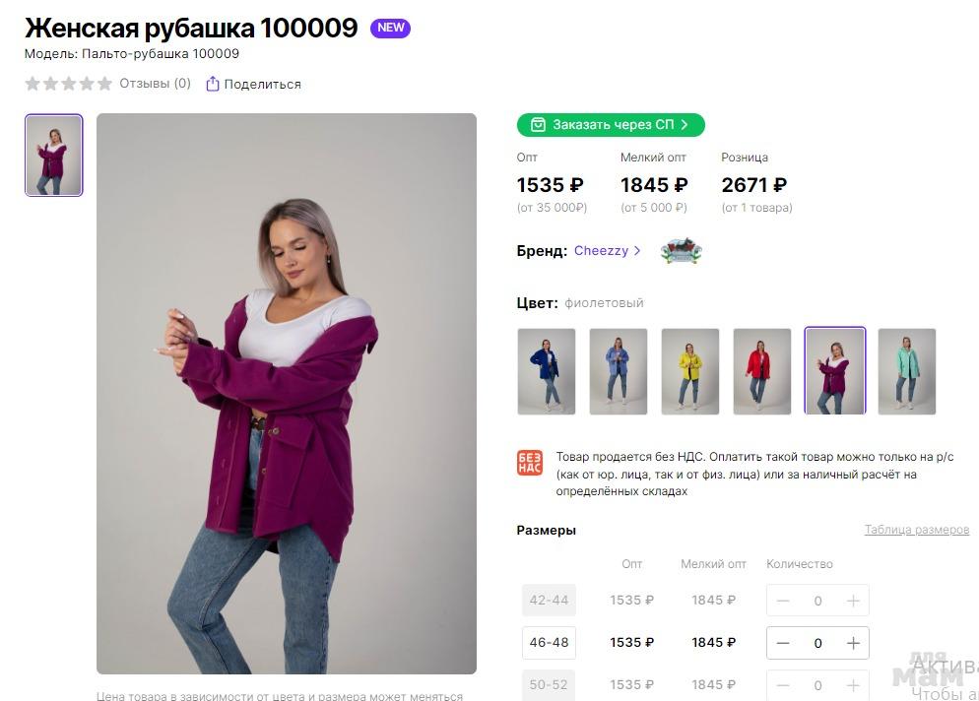979x701 pixels.
Task: Click the 'БЕЗ НДС' badge icon
Action: click(x=530, y=463)
